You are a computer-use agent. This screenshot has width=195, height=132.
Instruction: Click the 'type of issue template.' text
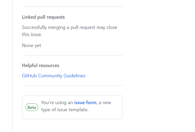pyautogui.click(x=65, y=110)
